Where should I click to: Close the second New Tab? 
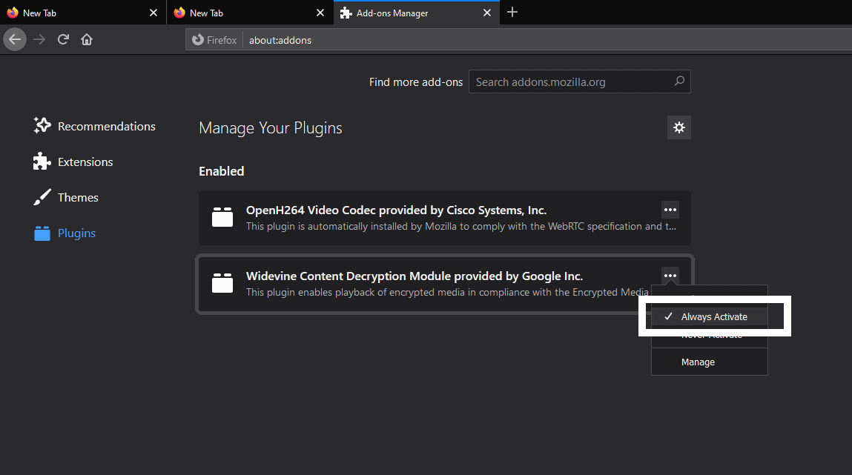point(320,13)
